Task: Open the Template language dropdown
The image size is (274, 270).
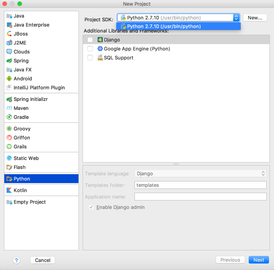Action: tap(200, 174)
